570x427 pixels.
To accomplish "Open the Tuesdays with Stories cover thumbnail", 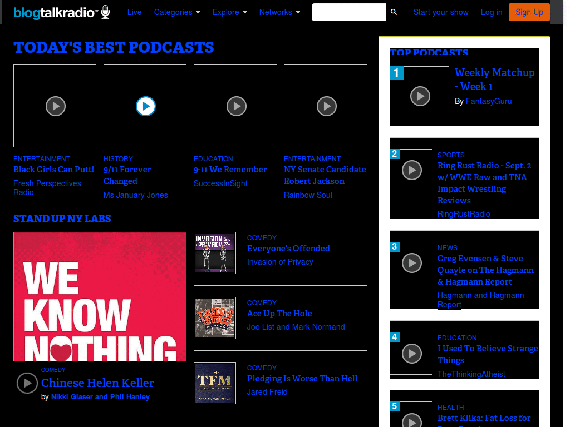I will tap(215, 317).
